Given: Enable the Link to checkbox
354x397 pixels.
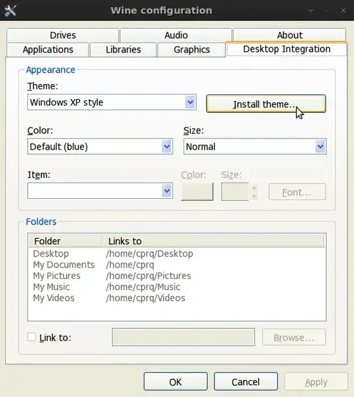Looking at the screenshot, I should [31, 337].
